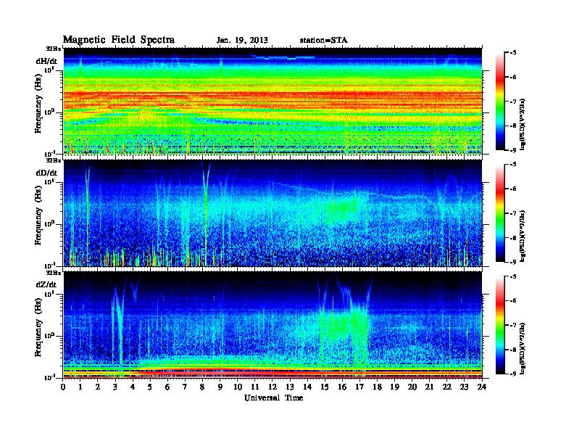574x444 pixels.
Task: Click the "32Hz" label above the dH/dt panel
Action: pyautogui.click(x=53, y=49)
